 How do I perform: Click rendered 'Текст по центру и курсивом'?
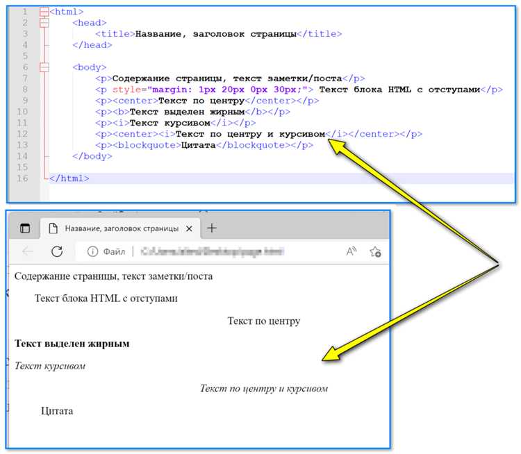264,388
